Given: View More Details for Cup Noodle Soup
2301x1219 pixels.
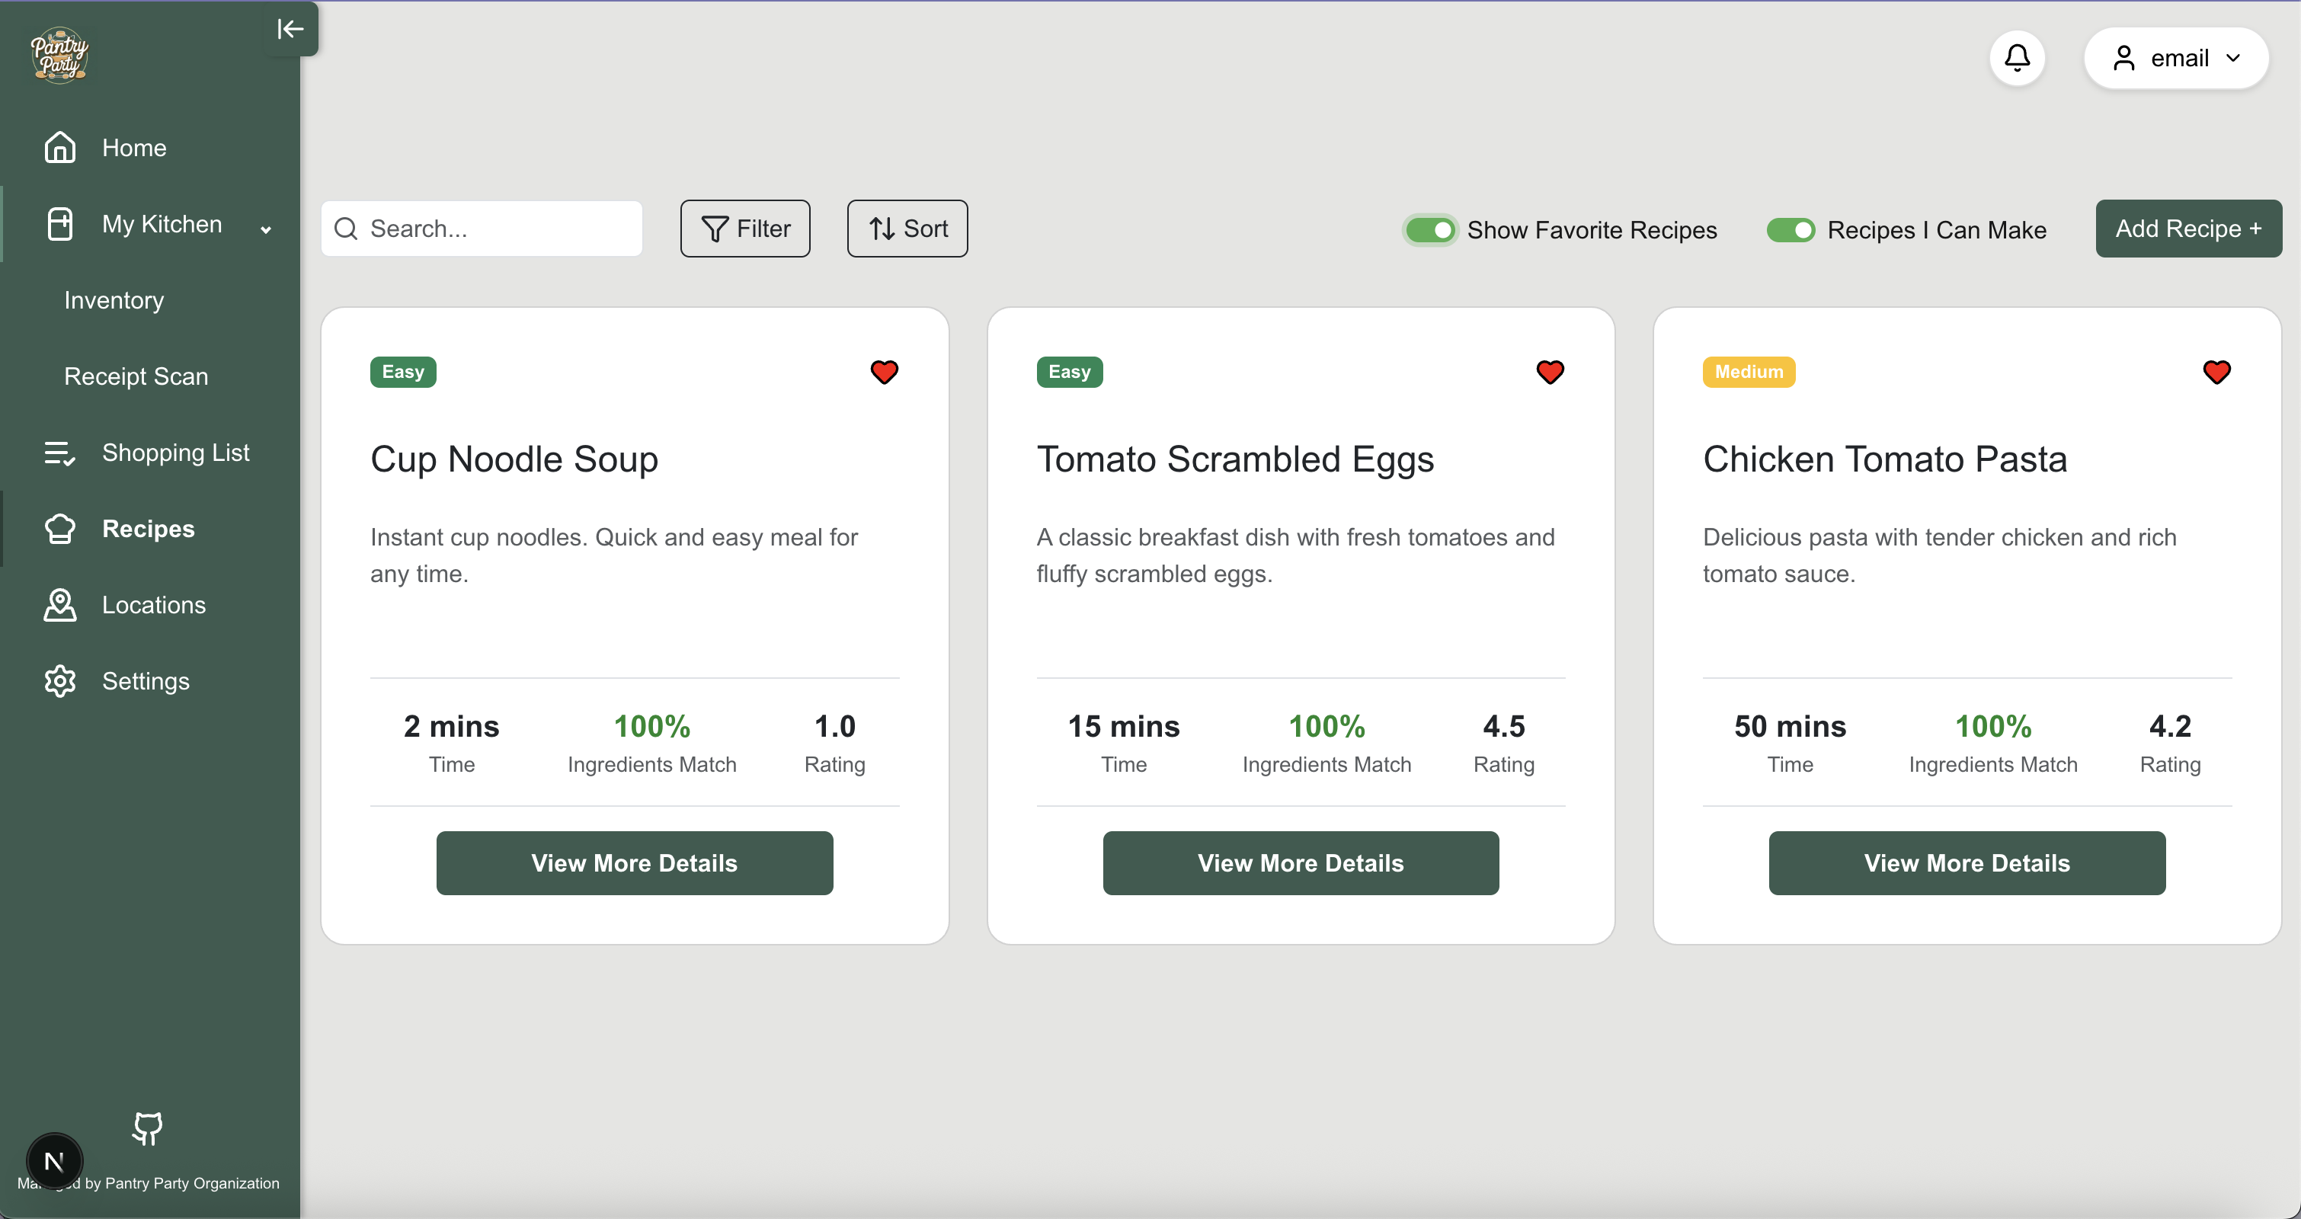Looking at the screenshot, I should coord(634,862).
